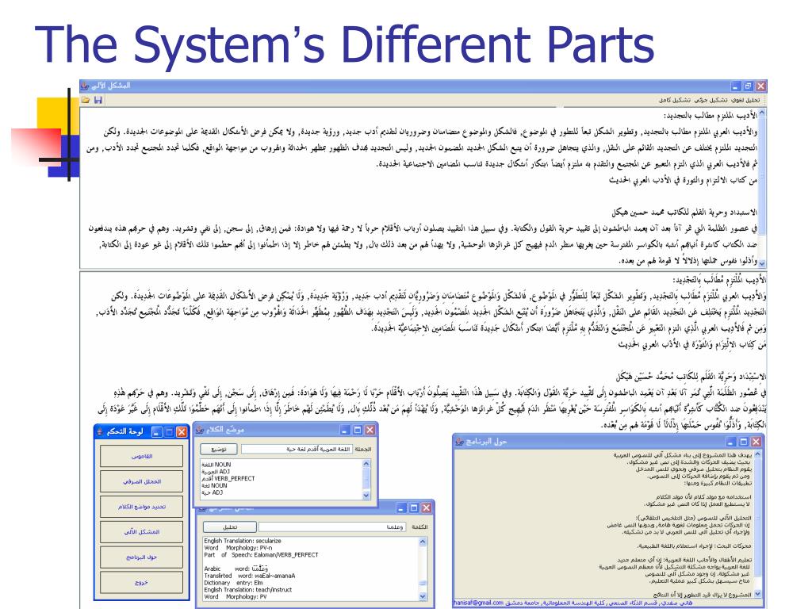
Task: Click the 'Dictionary entry: Elm' line
Action: (234, 583)
